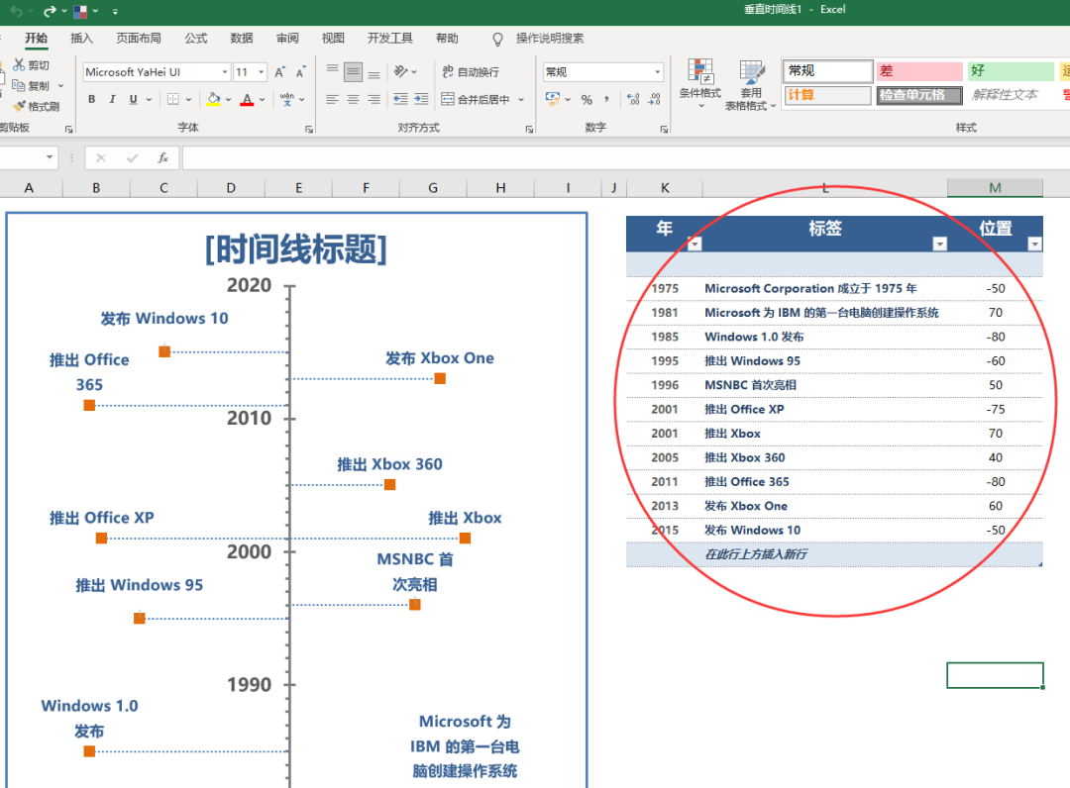Apply the yellow fill color bucket

click(214, 100)
